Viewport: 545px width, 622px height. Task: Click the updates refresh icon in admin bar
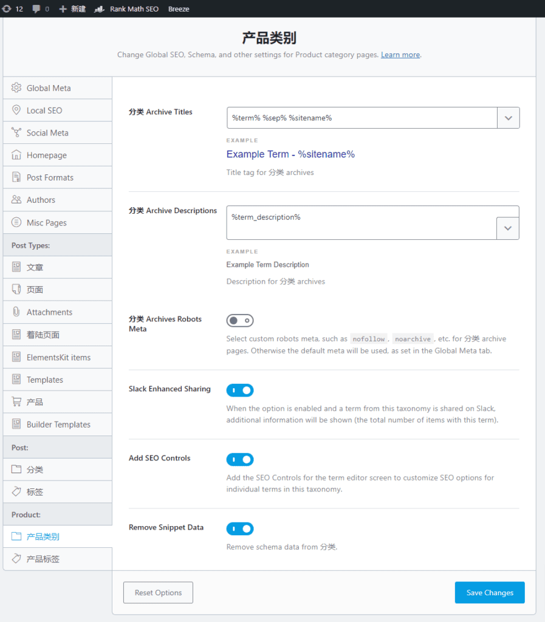click(7, 9)
